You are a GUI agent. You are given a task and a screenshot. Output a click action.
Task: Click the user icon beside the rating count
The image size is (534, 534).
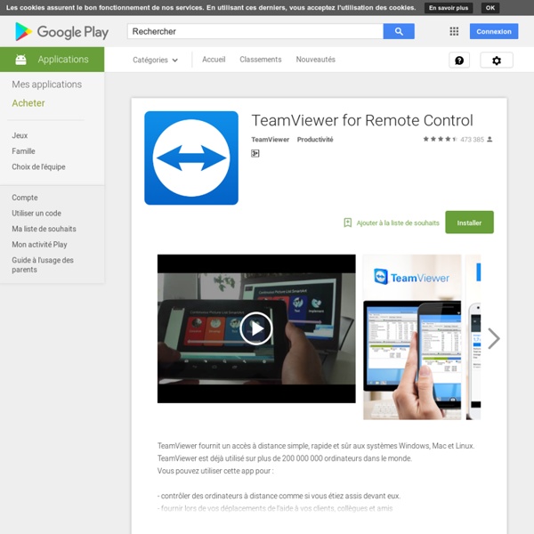(x=489, y=140)
